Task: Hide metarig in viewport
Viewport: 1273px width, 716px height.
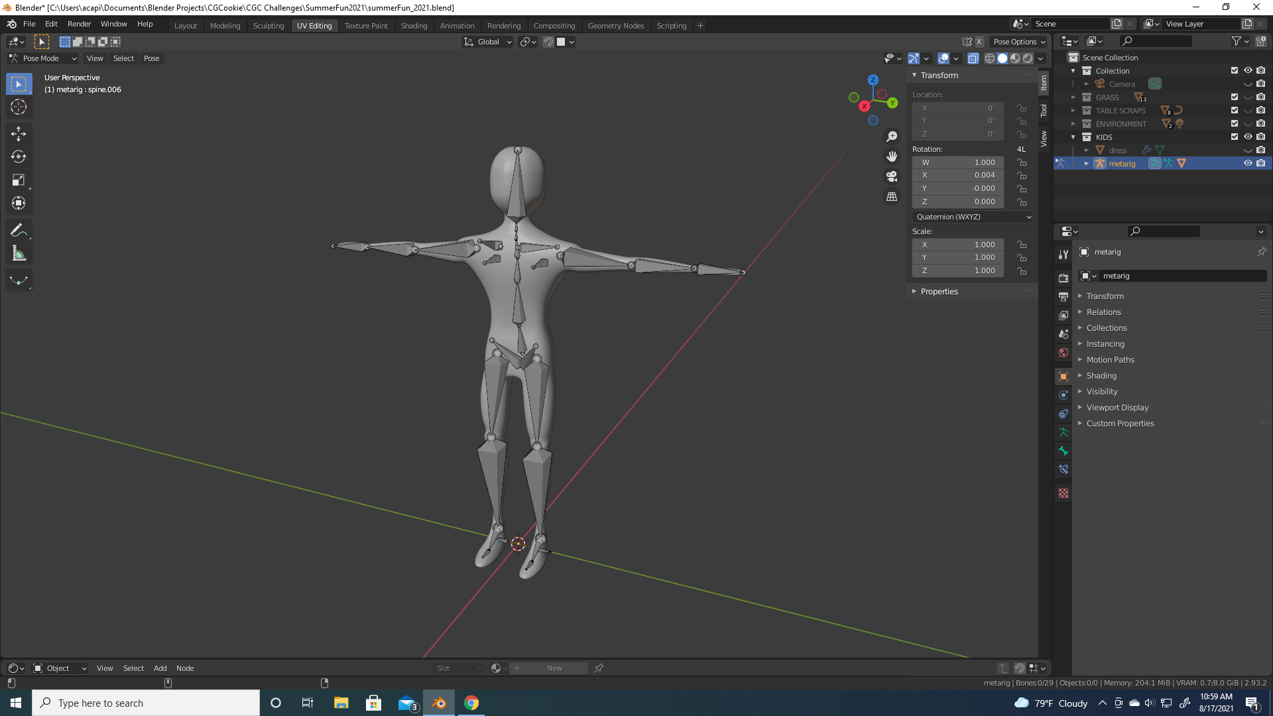Action: pyautogui.click(x=1247, y=163)
